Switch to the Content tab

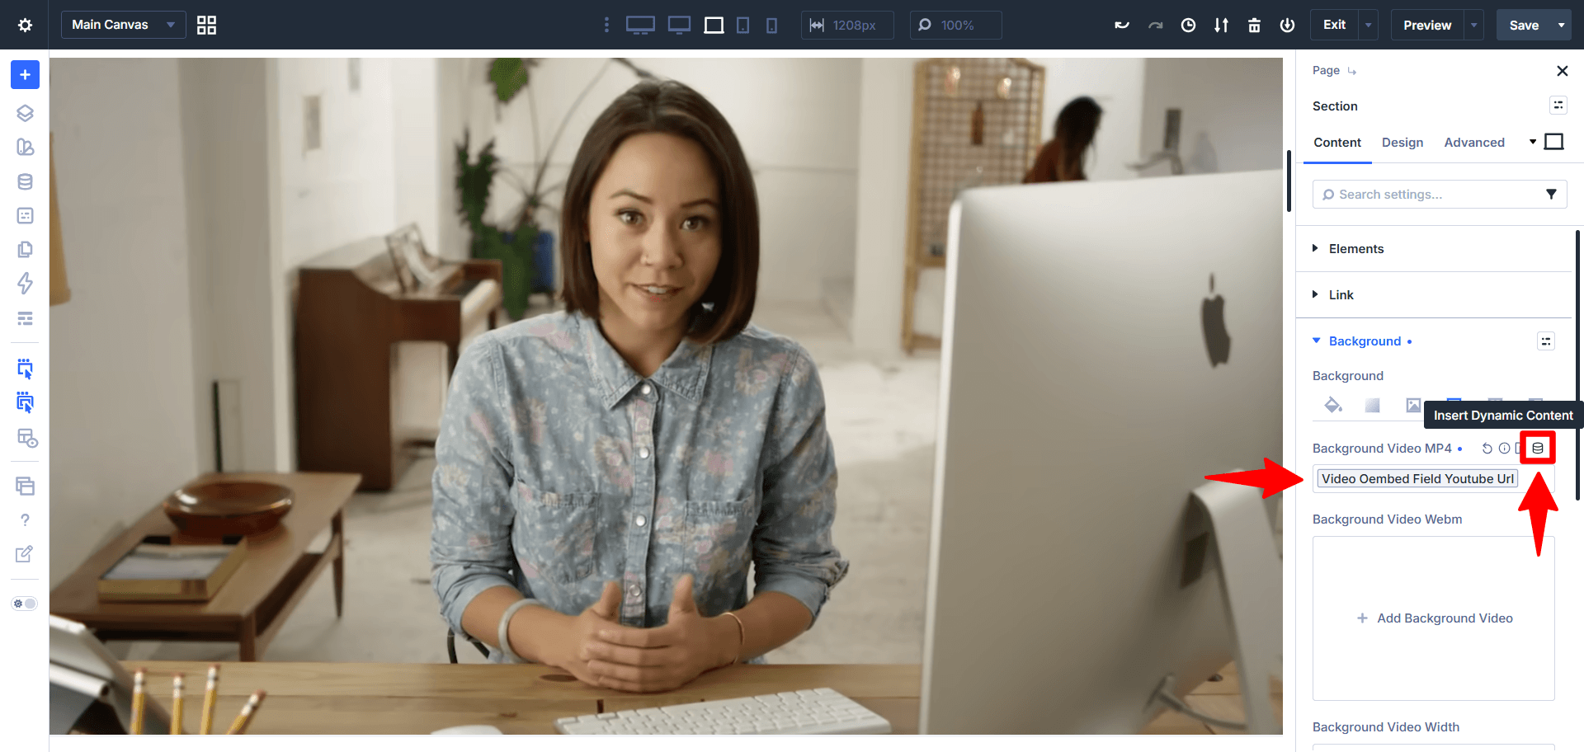(1337, 142)
